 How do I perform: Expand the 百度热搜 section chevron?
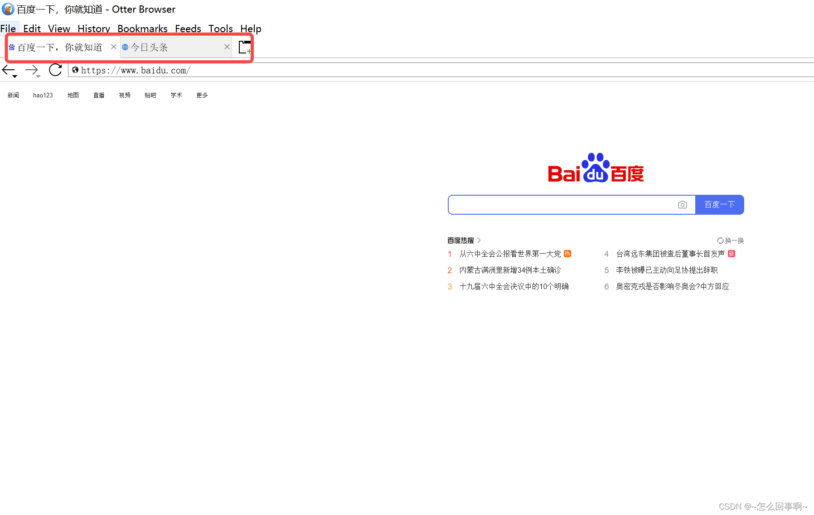click(479, 241)
